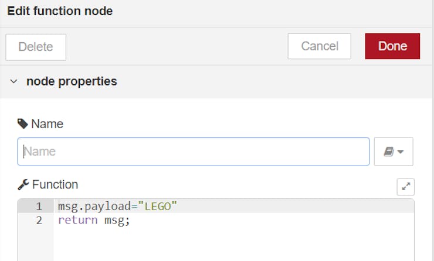This screenshot has width=434, height=261.
Task: Click line number 2 in editor gutter
Action: (39, 220)
